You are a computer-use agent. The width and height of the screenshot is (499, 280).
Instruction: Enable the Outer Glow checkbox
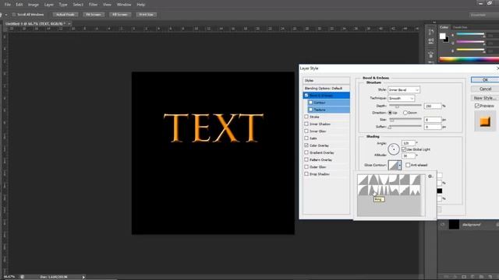(x=306, y=166)
